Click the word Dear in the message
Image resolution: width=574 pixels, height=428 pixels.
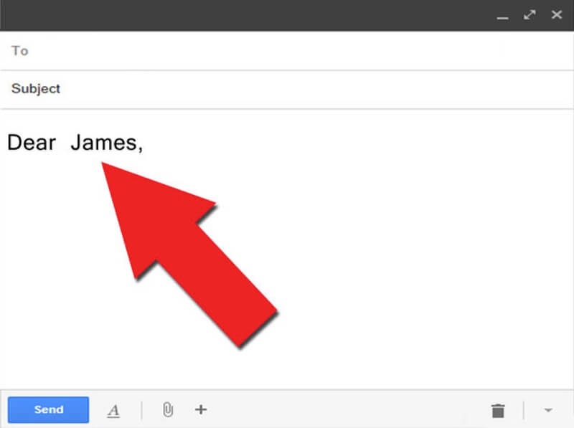[32, 142]
